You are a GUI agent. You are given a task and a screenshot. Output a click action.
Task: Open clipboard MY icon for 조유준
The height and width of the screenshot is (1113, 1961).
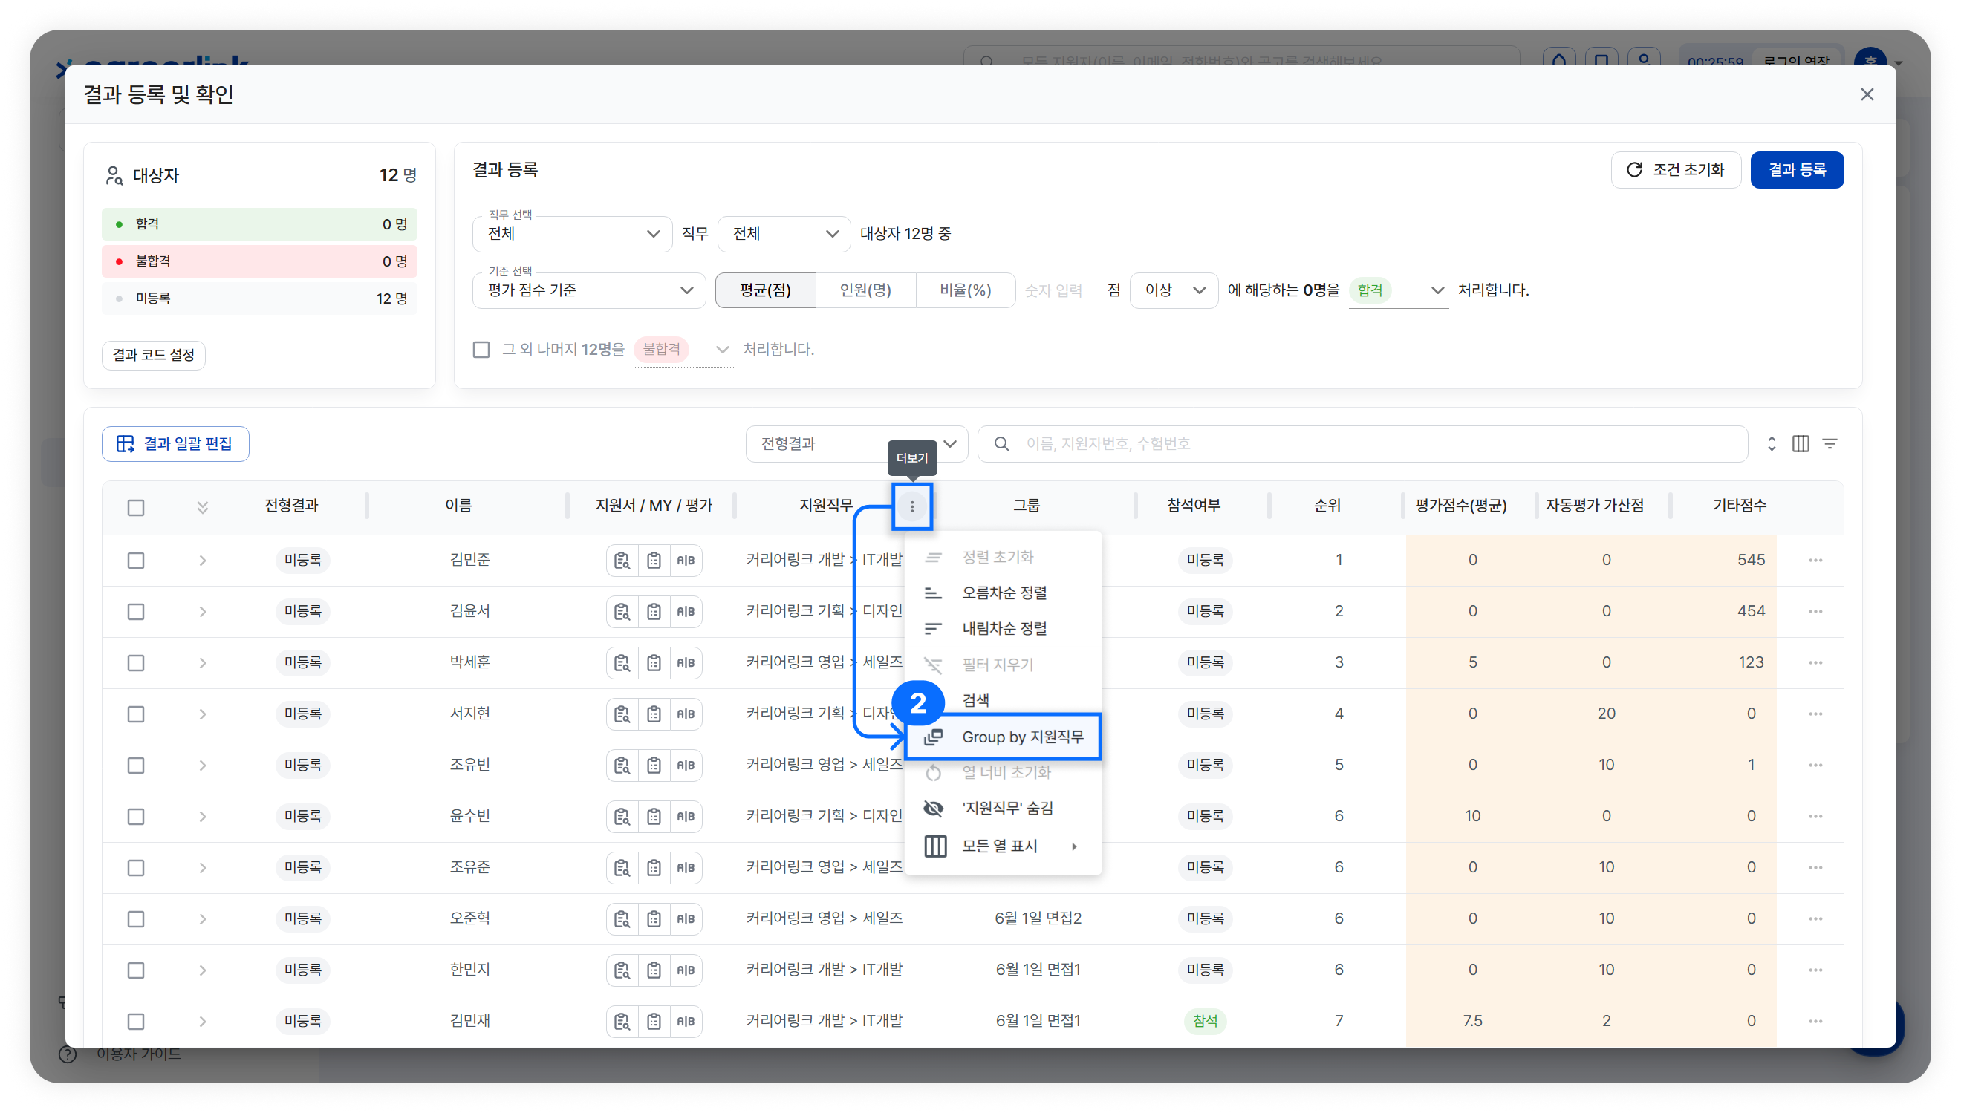coord(654,868)
